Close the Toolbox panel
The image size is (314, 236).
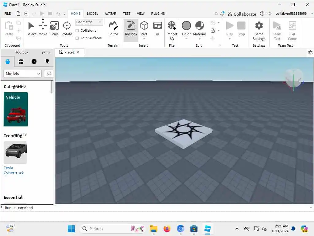(49, 53)
